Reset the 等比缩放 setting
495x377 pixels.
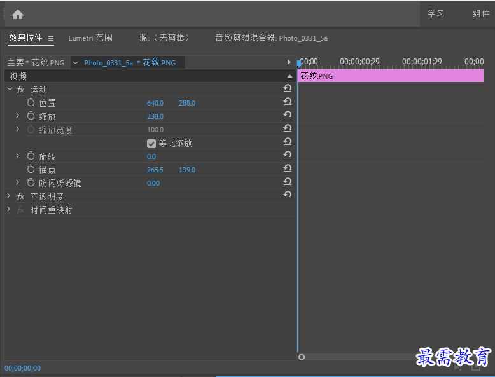pos(288,141)
